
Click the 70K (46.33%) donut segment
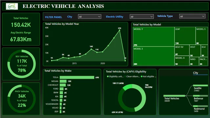click(x=144, y=98)
